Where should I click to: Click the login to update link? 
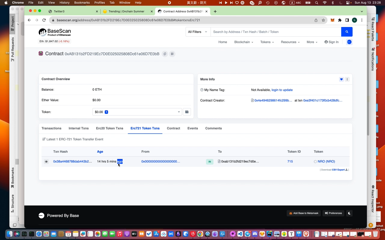coord(282,90)
